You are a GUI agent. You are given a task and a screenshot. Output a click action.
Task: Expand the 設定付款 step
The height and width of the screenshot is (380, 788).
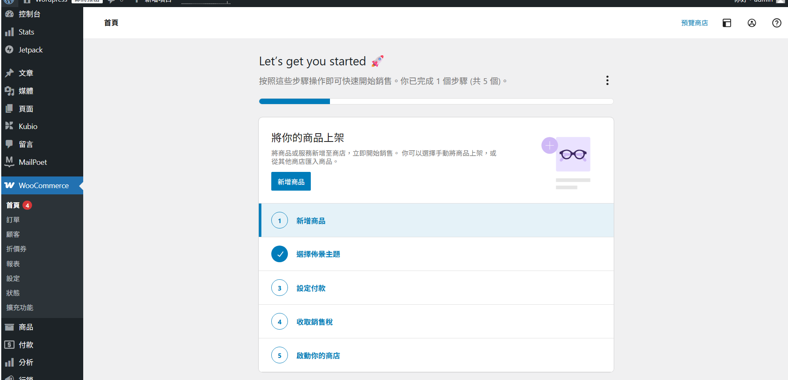click(311, 288)
